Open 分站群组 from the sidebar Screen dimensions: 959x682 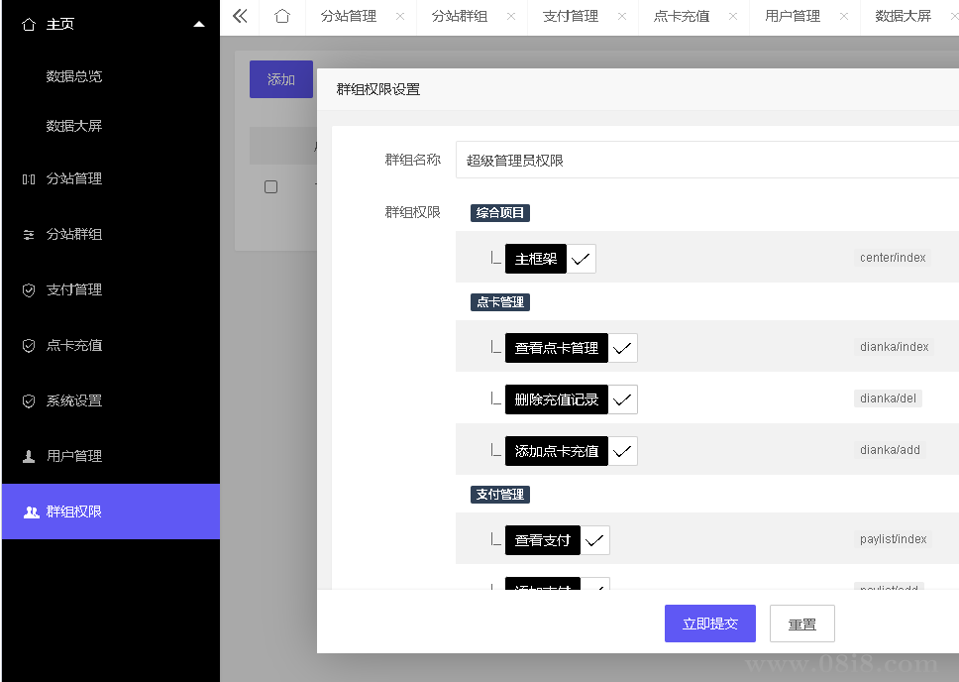pos(74,235)
